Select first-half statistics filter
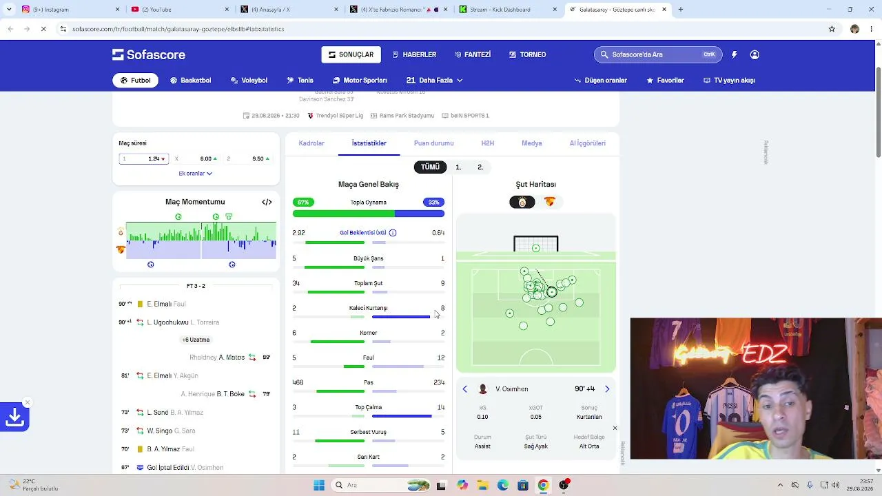The height and width of the screenshot is (496, 882). (x=458, y=167)
